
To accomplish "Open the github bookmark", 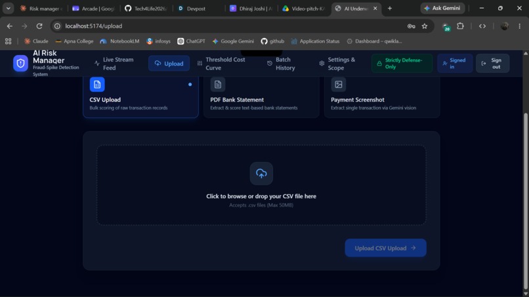I will pyautogui.click(x=272, y=41).
